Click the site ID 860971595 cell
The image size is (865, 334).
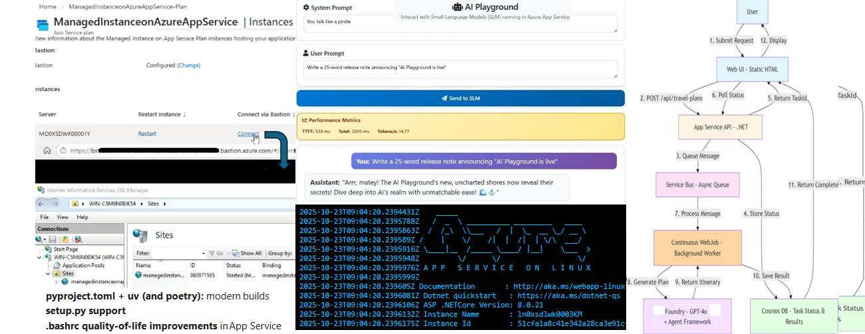point(202,275)
